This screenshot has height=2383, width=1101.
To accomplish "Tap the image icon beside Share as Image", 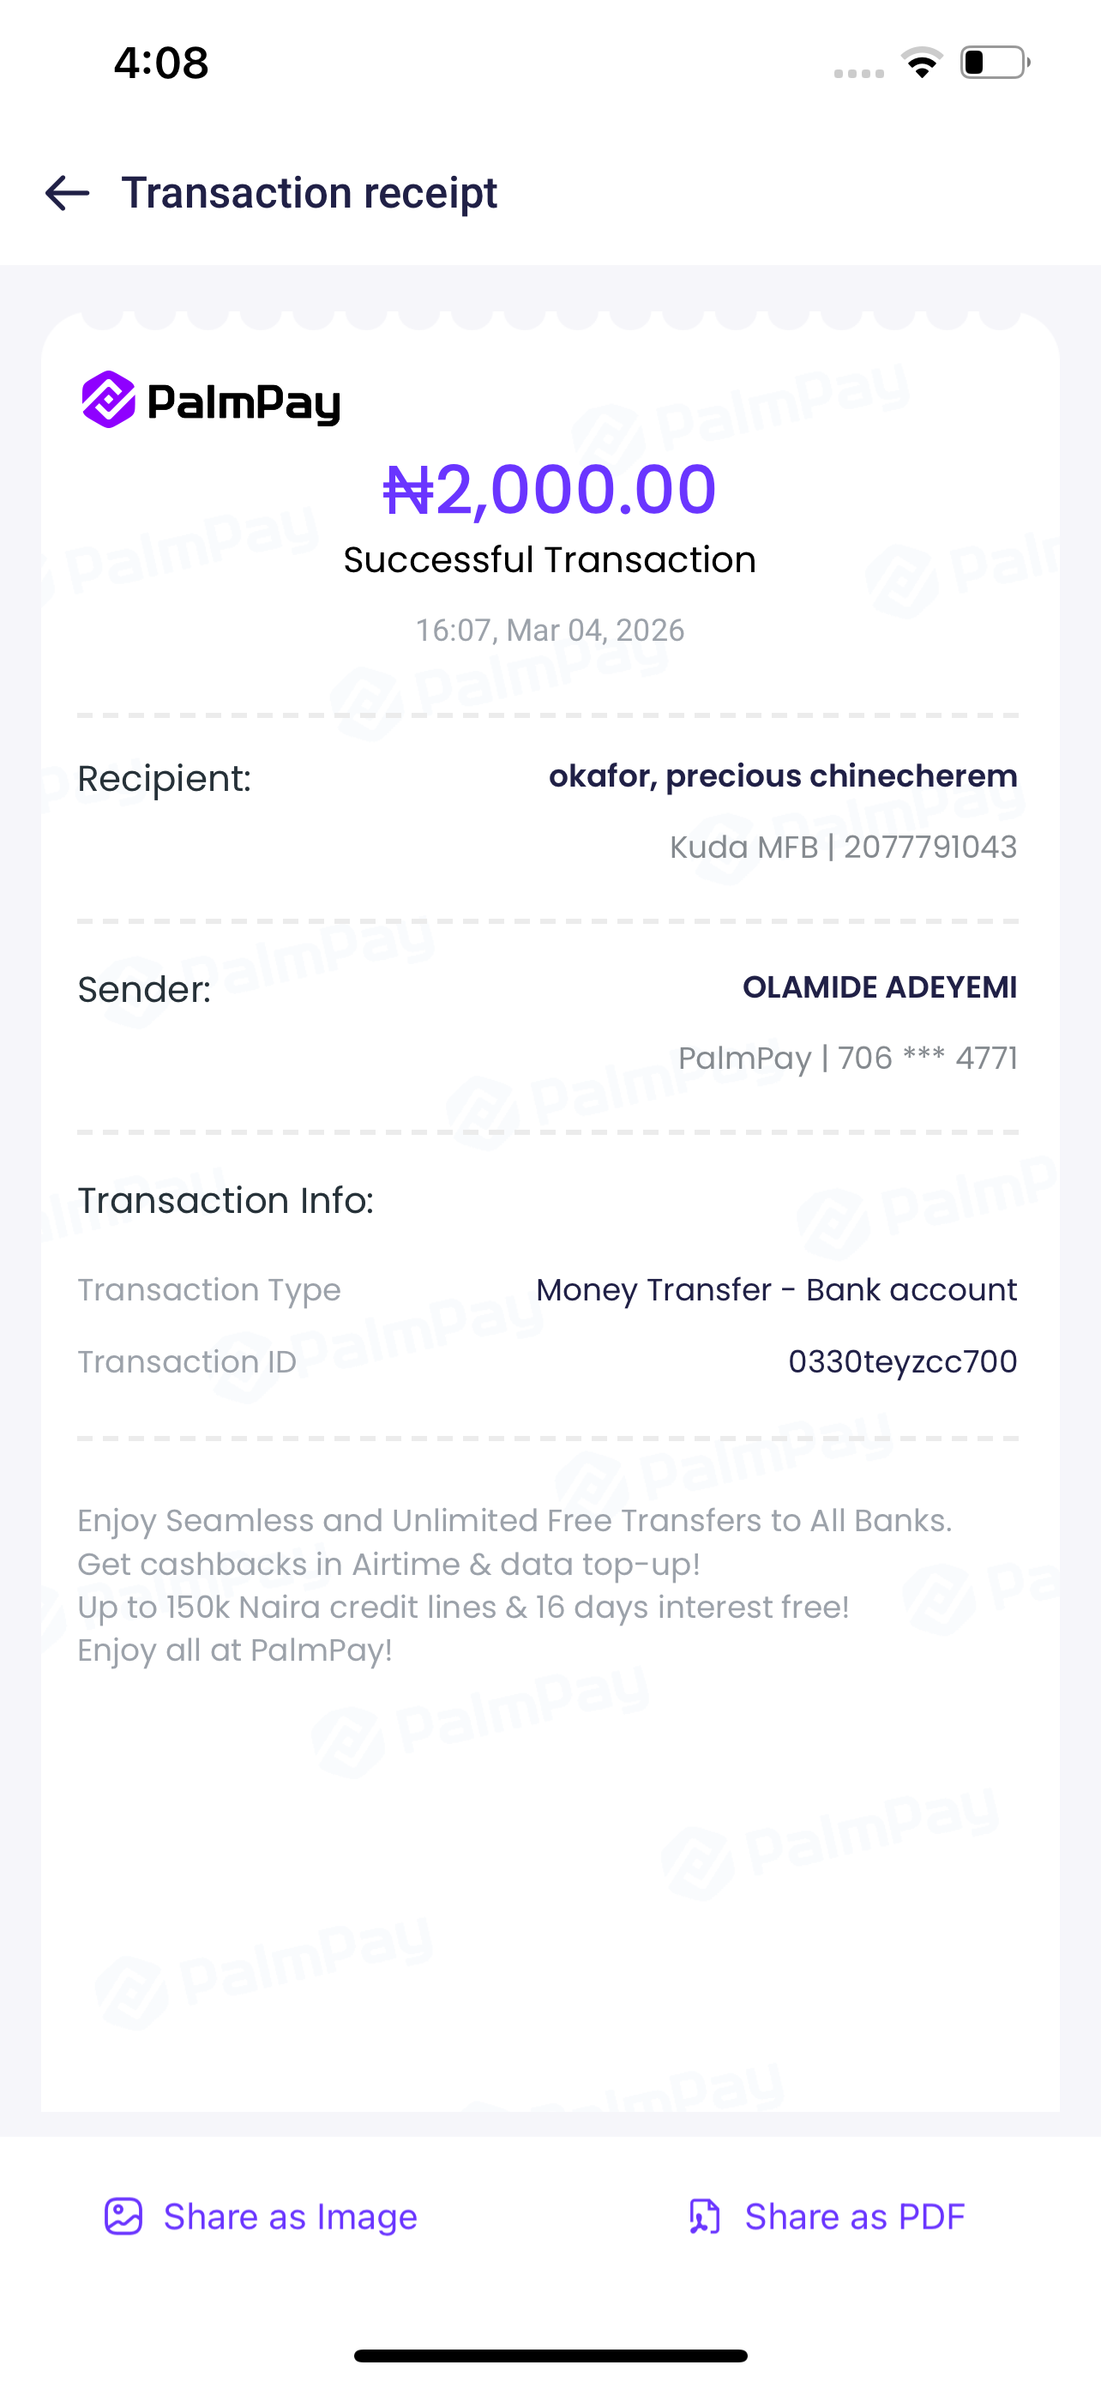I will click(123, 2217).
